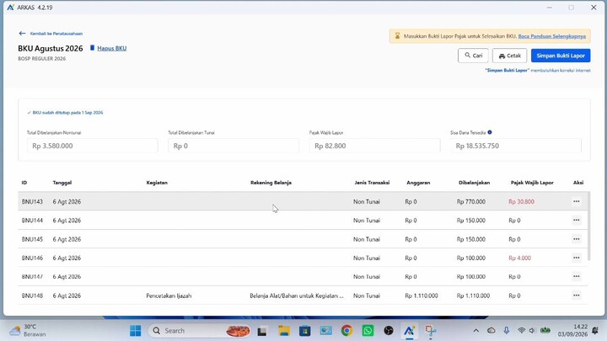Click the Rp 4.000 tax value
This screenshot has width=607, height=341.
point(519,258)
